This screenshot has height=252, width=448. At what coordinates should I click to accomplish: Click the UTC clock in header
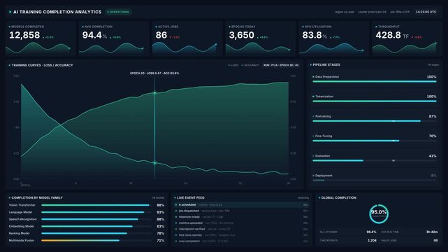click(426, 12)
